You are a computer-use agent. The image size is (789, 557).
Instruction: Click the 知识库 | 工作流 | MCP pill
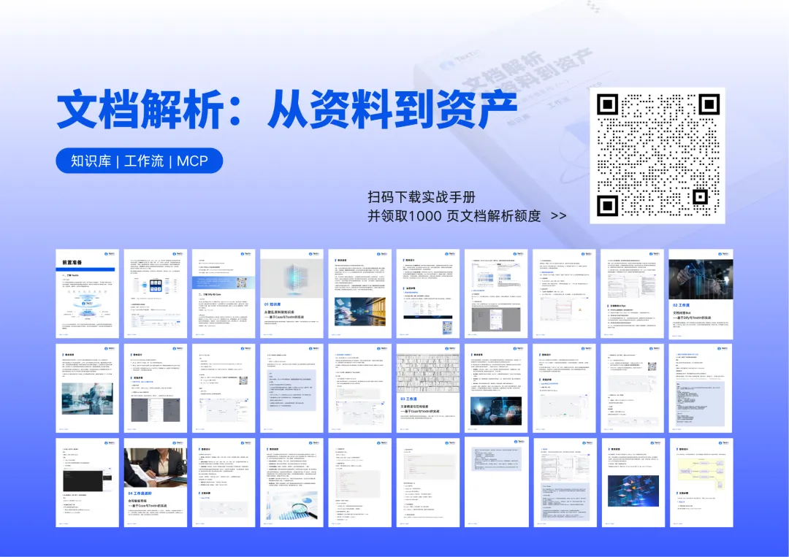click(x=140, y=161)
